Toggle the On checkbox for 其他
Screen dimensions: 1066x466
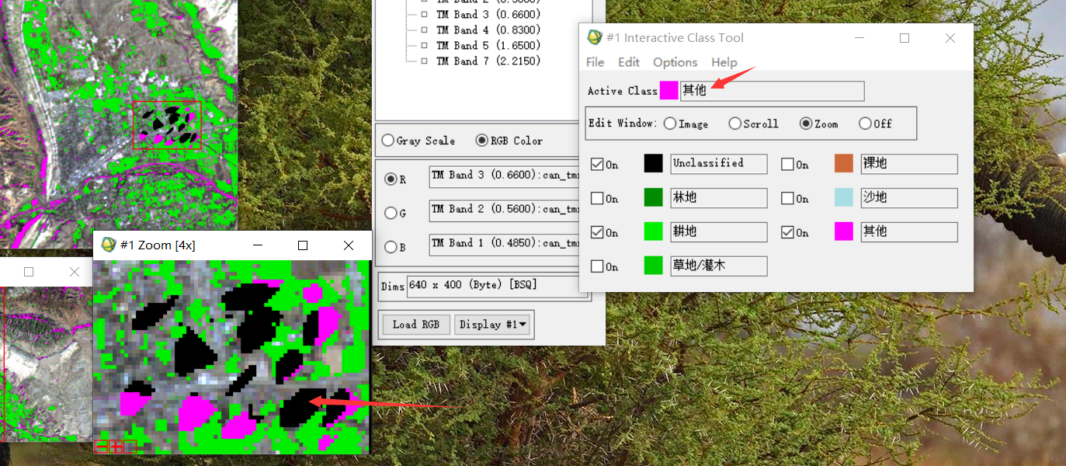(x=787, y=232)
